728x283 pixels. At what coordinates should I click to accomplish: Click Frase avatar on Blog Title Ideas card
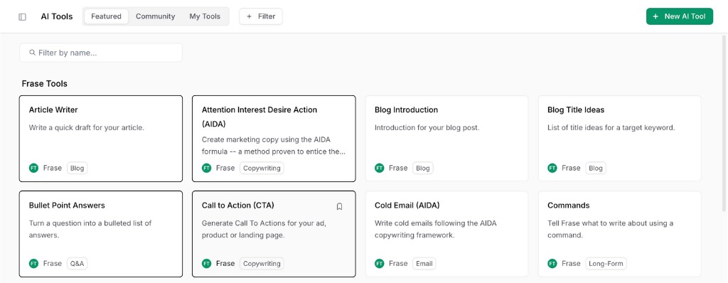(x=552, y=169)
